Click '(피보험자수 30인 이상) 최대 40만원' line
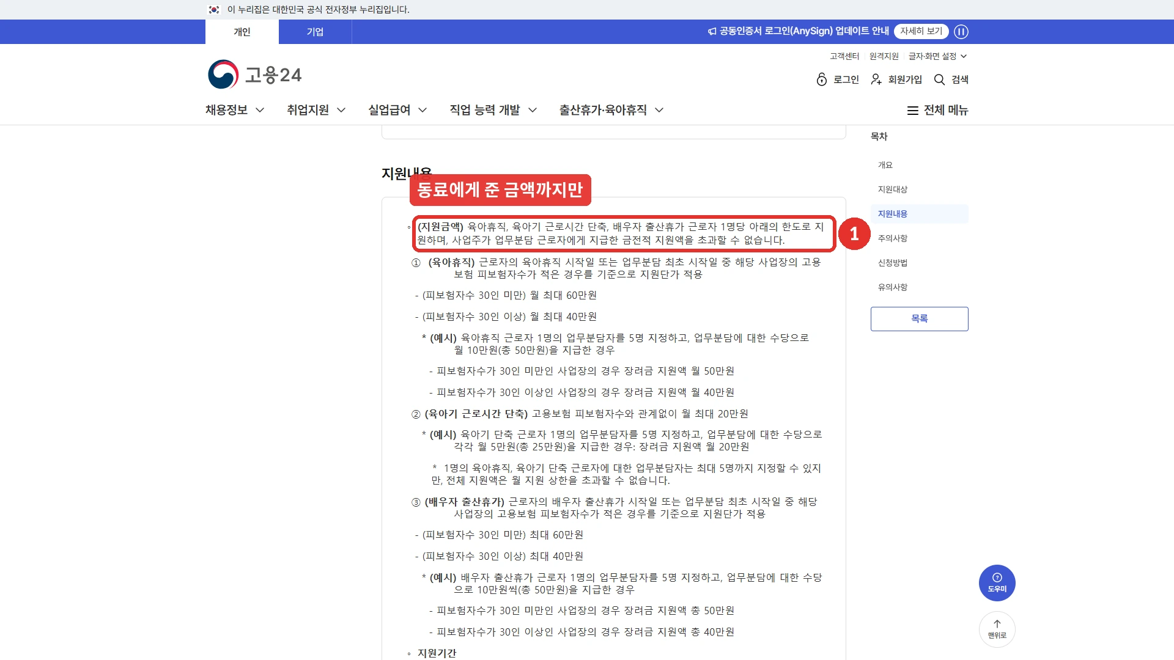 pyautogui.click(x=503, y=556)
